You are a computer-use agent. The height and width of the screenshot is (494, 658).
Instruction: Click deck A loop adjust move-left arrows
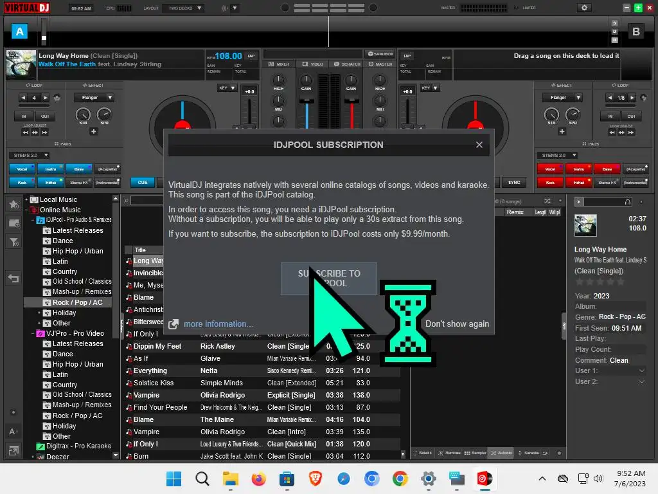point(25,133)
